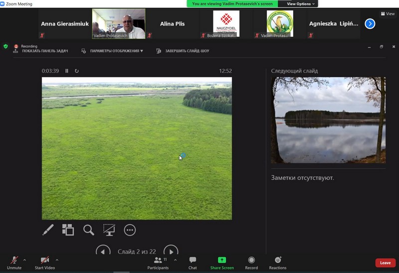Screen dimensions: 399x273
Task: Select the pen and laser pointer tool
Action: coord(48,230)
